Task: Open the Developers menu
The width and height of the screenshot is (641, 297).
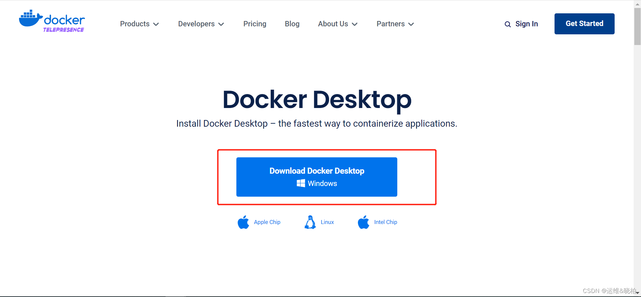Action: [x=196, y=24]
